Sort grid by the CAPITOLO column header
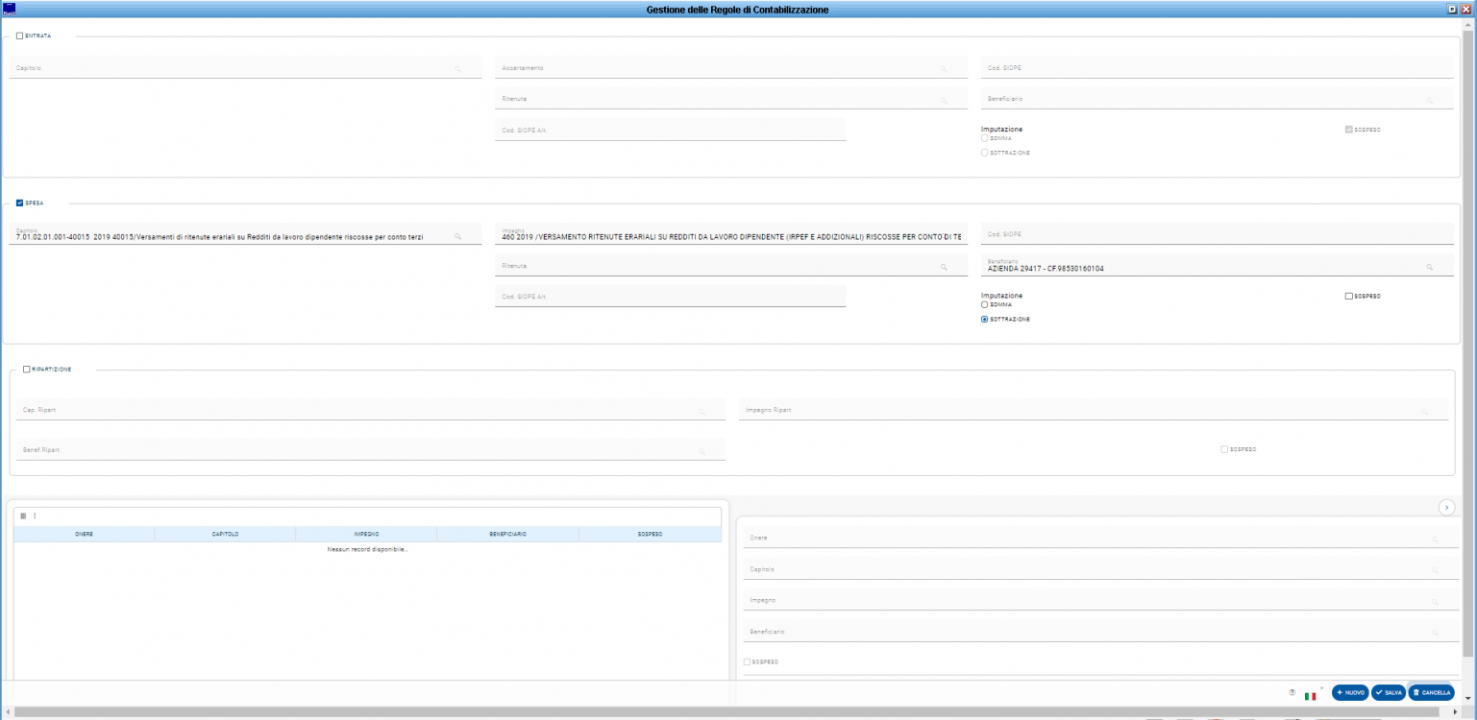1477x720 pixels. click(x=225, y=534)
